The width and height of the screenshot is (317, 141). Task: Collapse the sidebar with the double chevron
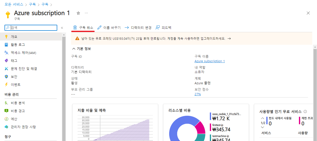pos(62,28)
